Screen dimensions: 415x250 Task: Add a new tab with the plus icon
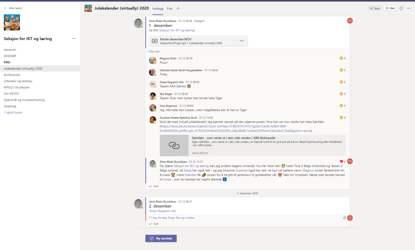coord(178,8)
